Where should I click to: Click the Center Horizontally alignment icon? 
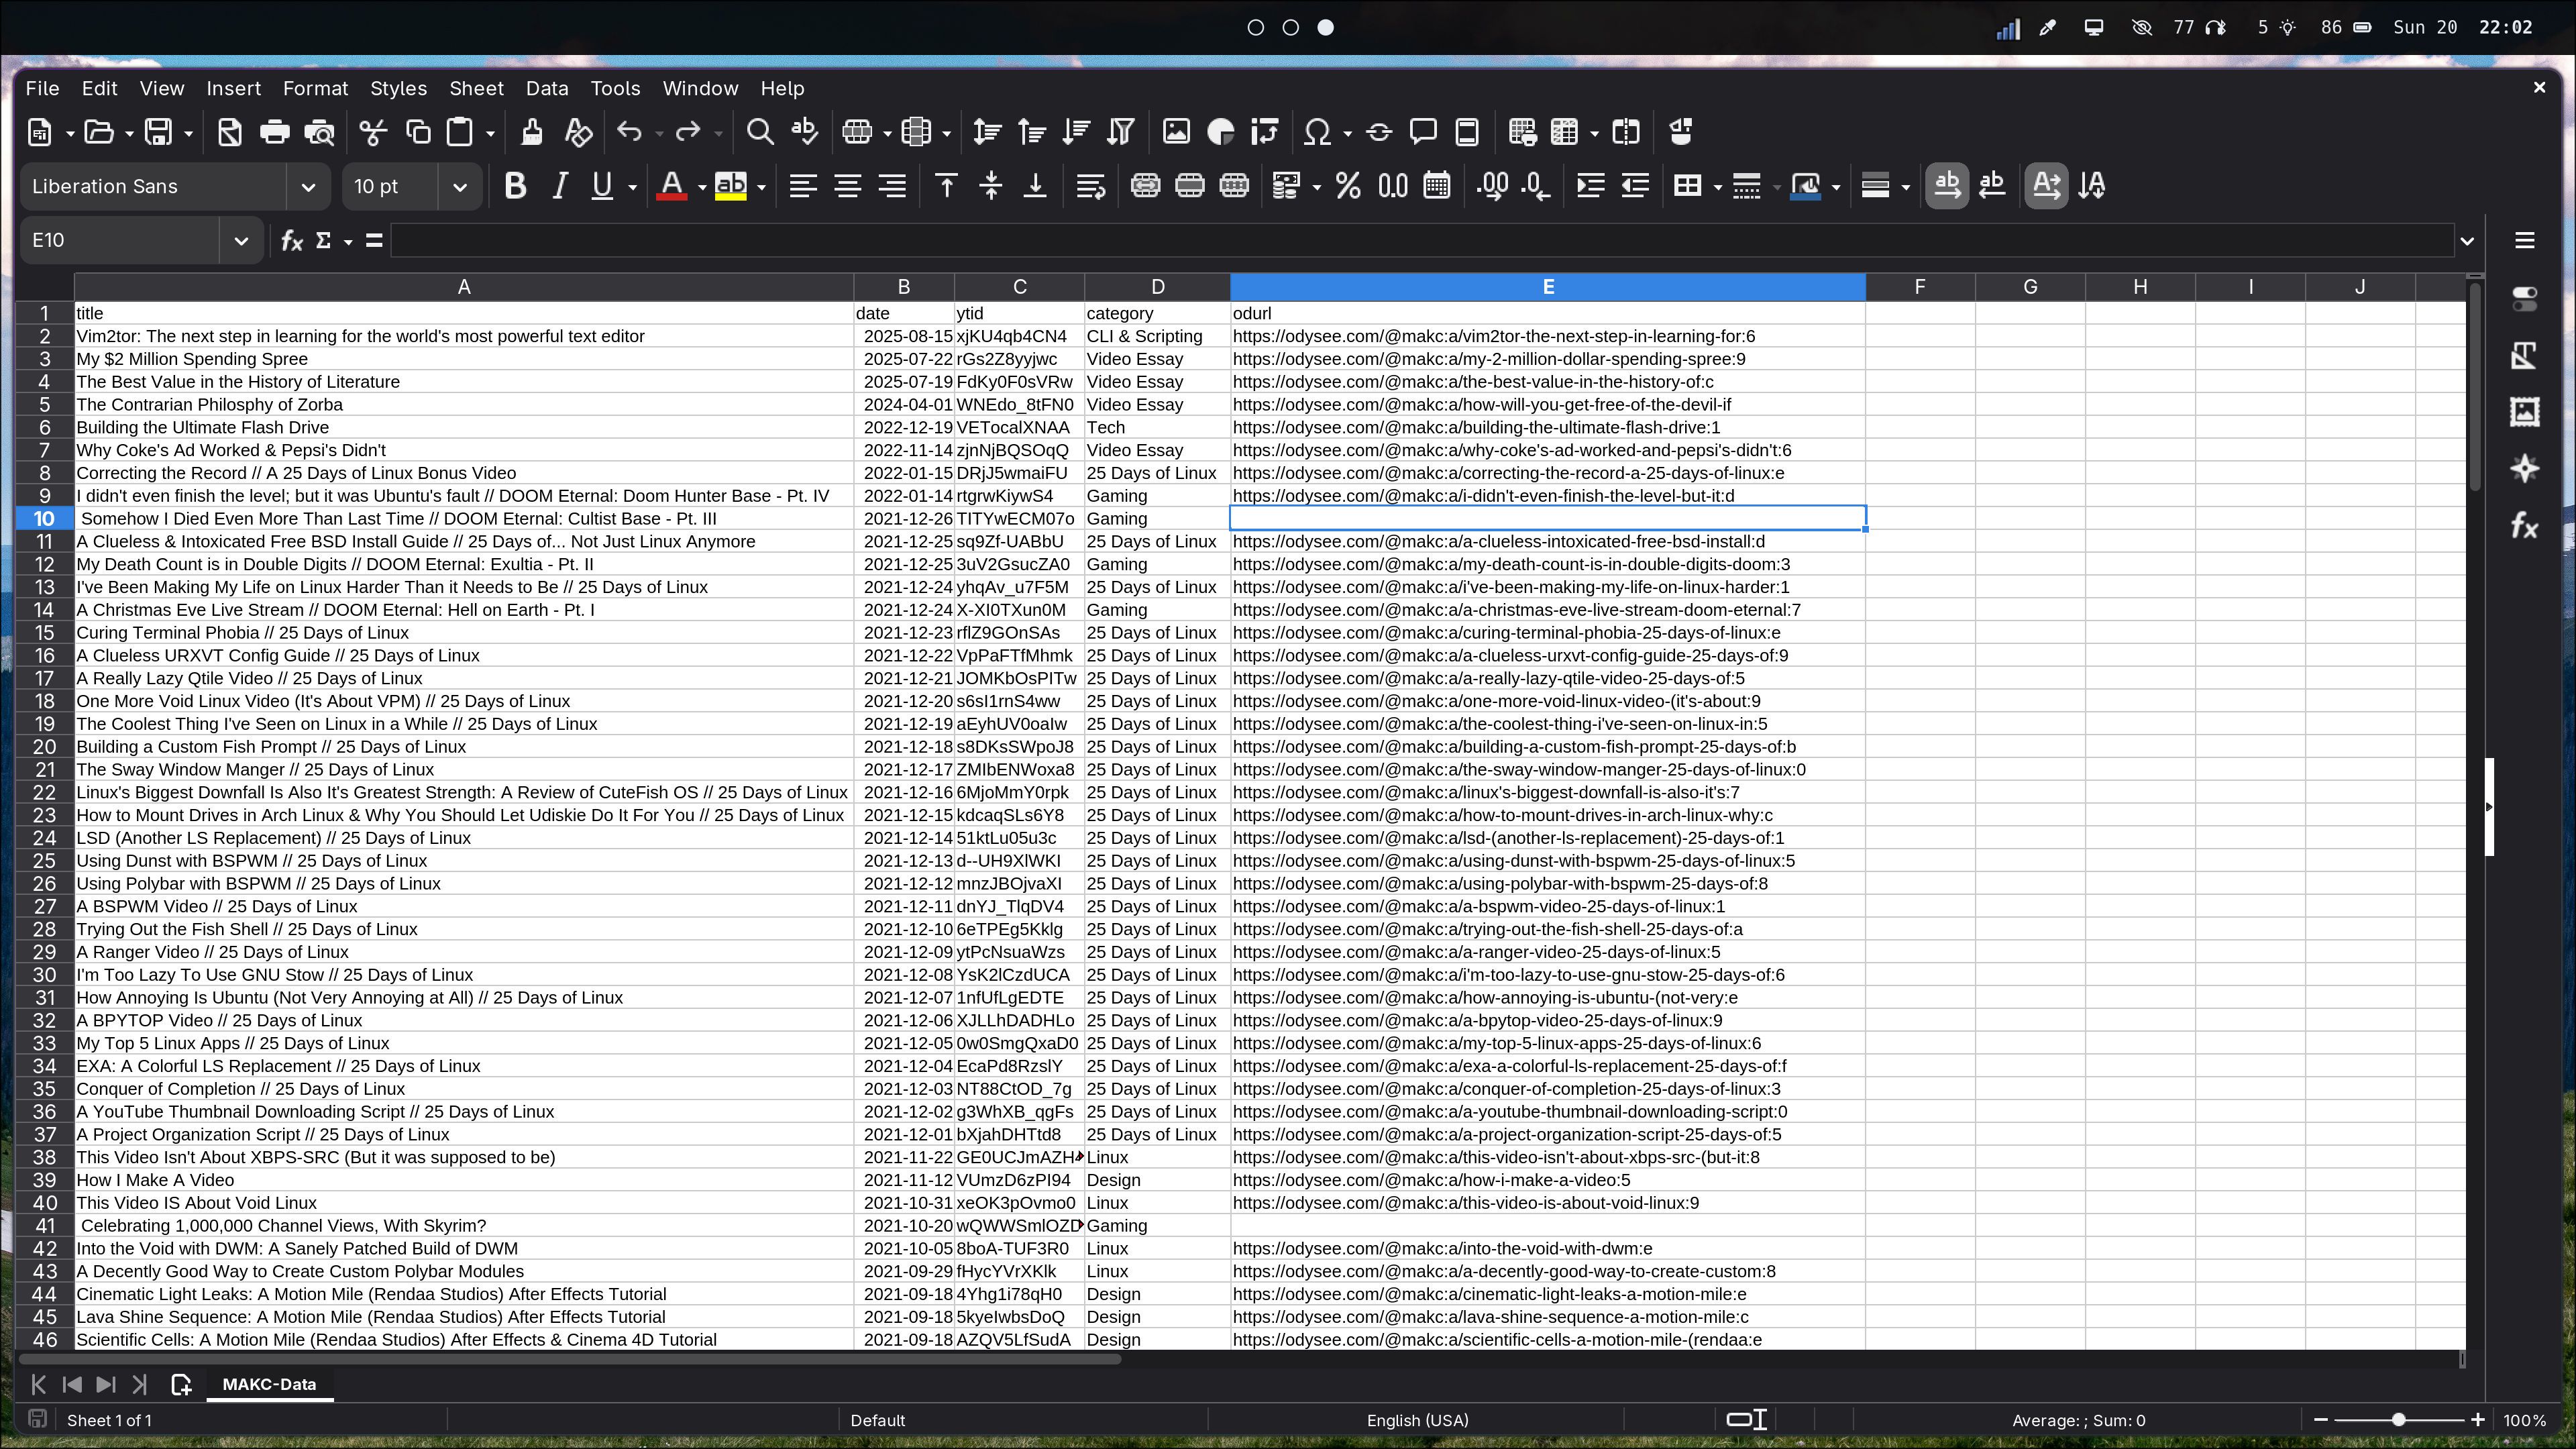848,186
